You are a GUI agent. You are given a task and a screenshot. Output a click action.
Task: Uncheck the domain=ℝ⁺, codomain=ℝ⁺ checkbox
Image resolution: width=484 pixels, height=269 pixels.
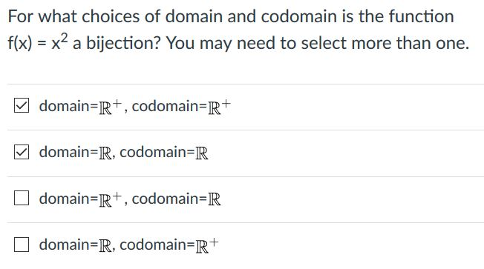[x=22, y=106]
